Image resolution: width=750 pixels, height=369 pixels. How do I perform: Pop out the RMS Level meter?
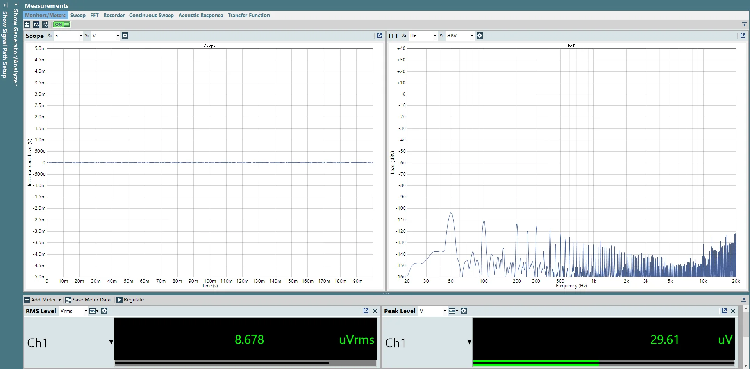click(366, 311)
